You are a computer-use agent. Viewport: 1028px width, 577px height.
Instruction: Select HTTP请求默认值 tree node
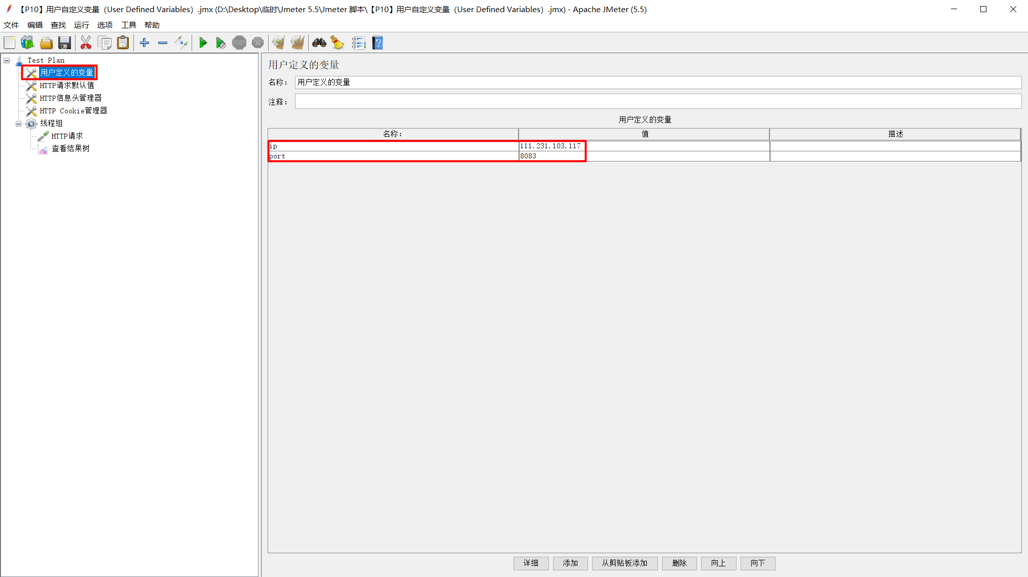[x=67, y=86]
